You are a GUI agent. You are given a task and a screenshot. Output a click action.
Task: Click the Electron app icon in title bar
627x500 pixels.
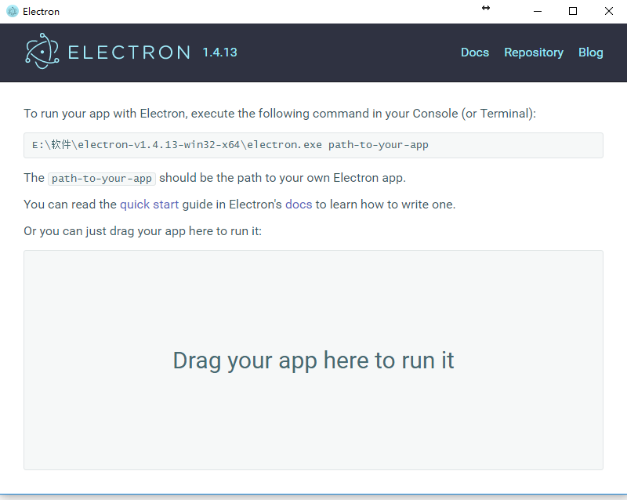tap(13, 11)
